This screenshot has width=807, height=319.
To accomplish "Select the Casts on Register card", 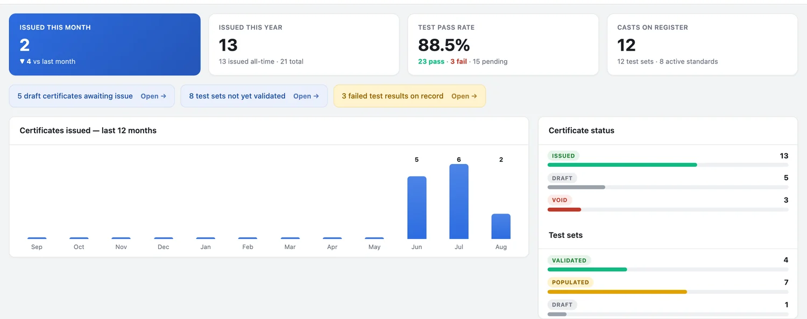I will [702, 45].
